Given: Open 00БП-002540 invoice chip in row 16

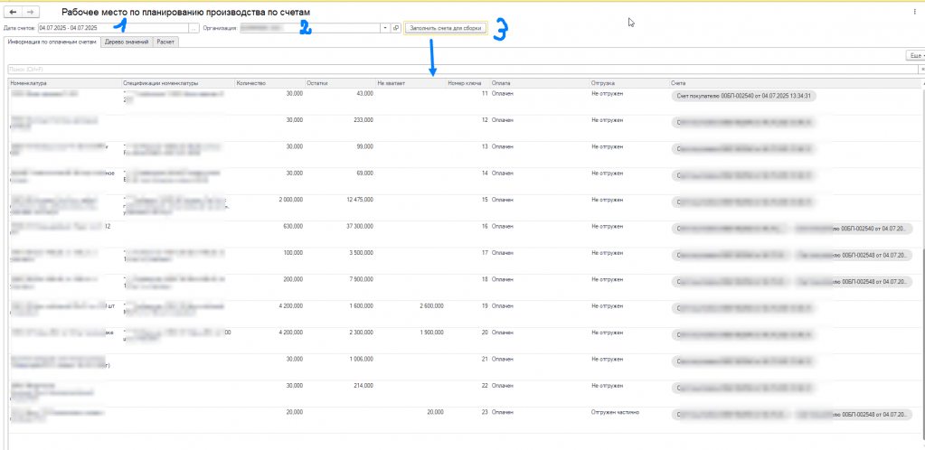Looking at the screenshot, I should pyautogui.click(x=852, y=229).
